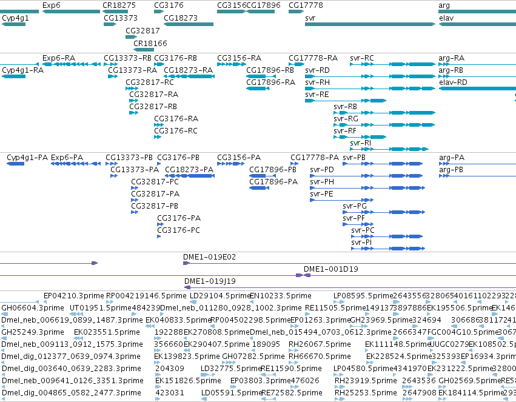
Task: Click the arg-PB protein label
Action: pyautogui.click(x=451, y=170)
